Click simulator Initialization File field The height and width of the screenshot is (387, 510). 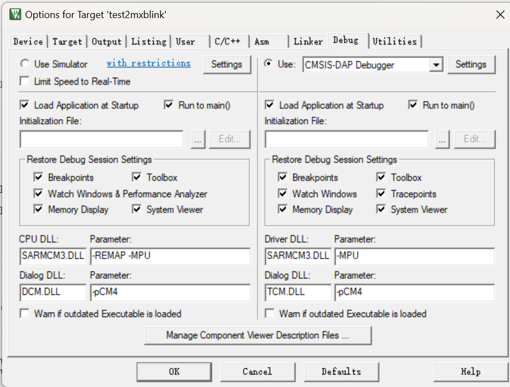[x=102, y=140]
